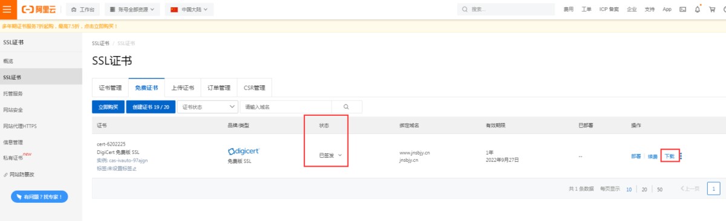Image resolution: width=726 pixels, height=221 pixels.
Task: Click the 创建证书 19 / 20 button
Action: point(151,106)
